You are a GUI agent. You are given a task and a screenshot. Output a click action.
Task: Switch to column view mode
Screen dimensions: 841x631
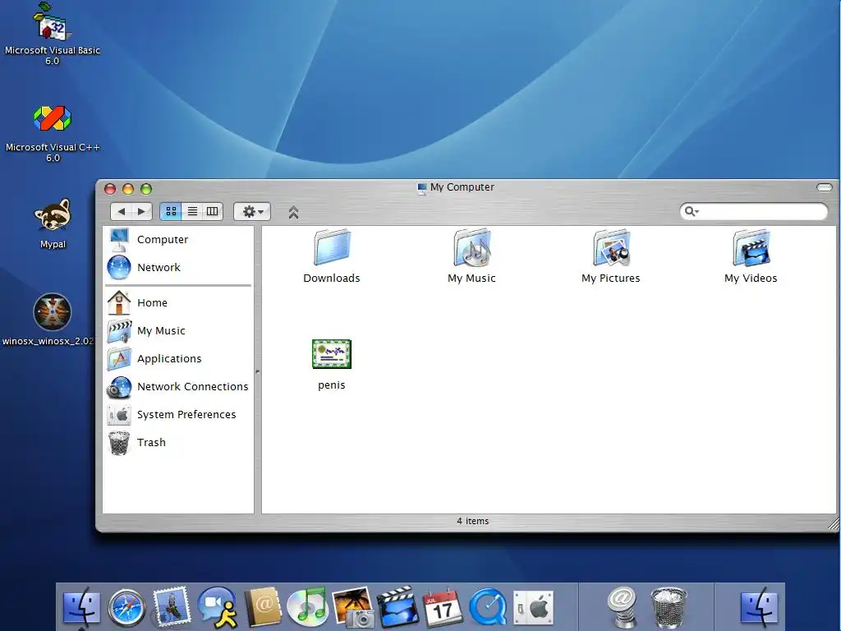coord(213,211)
